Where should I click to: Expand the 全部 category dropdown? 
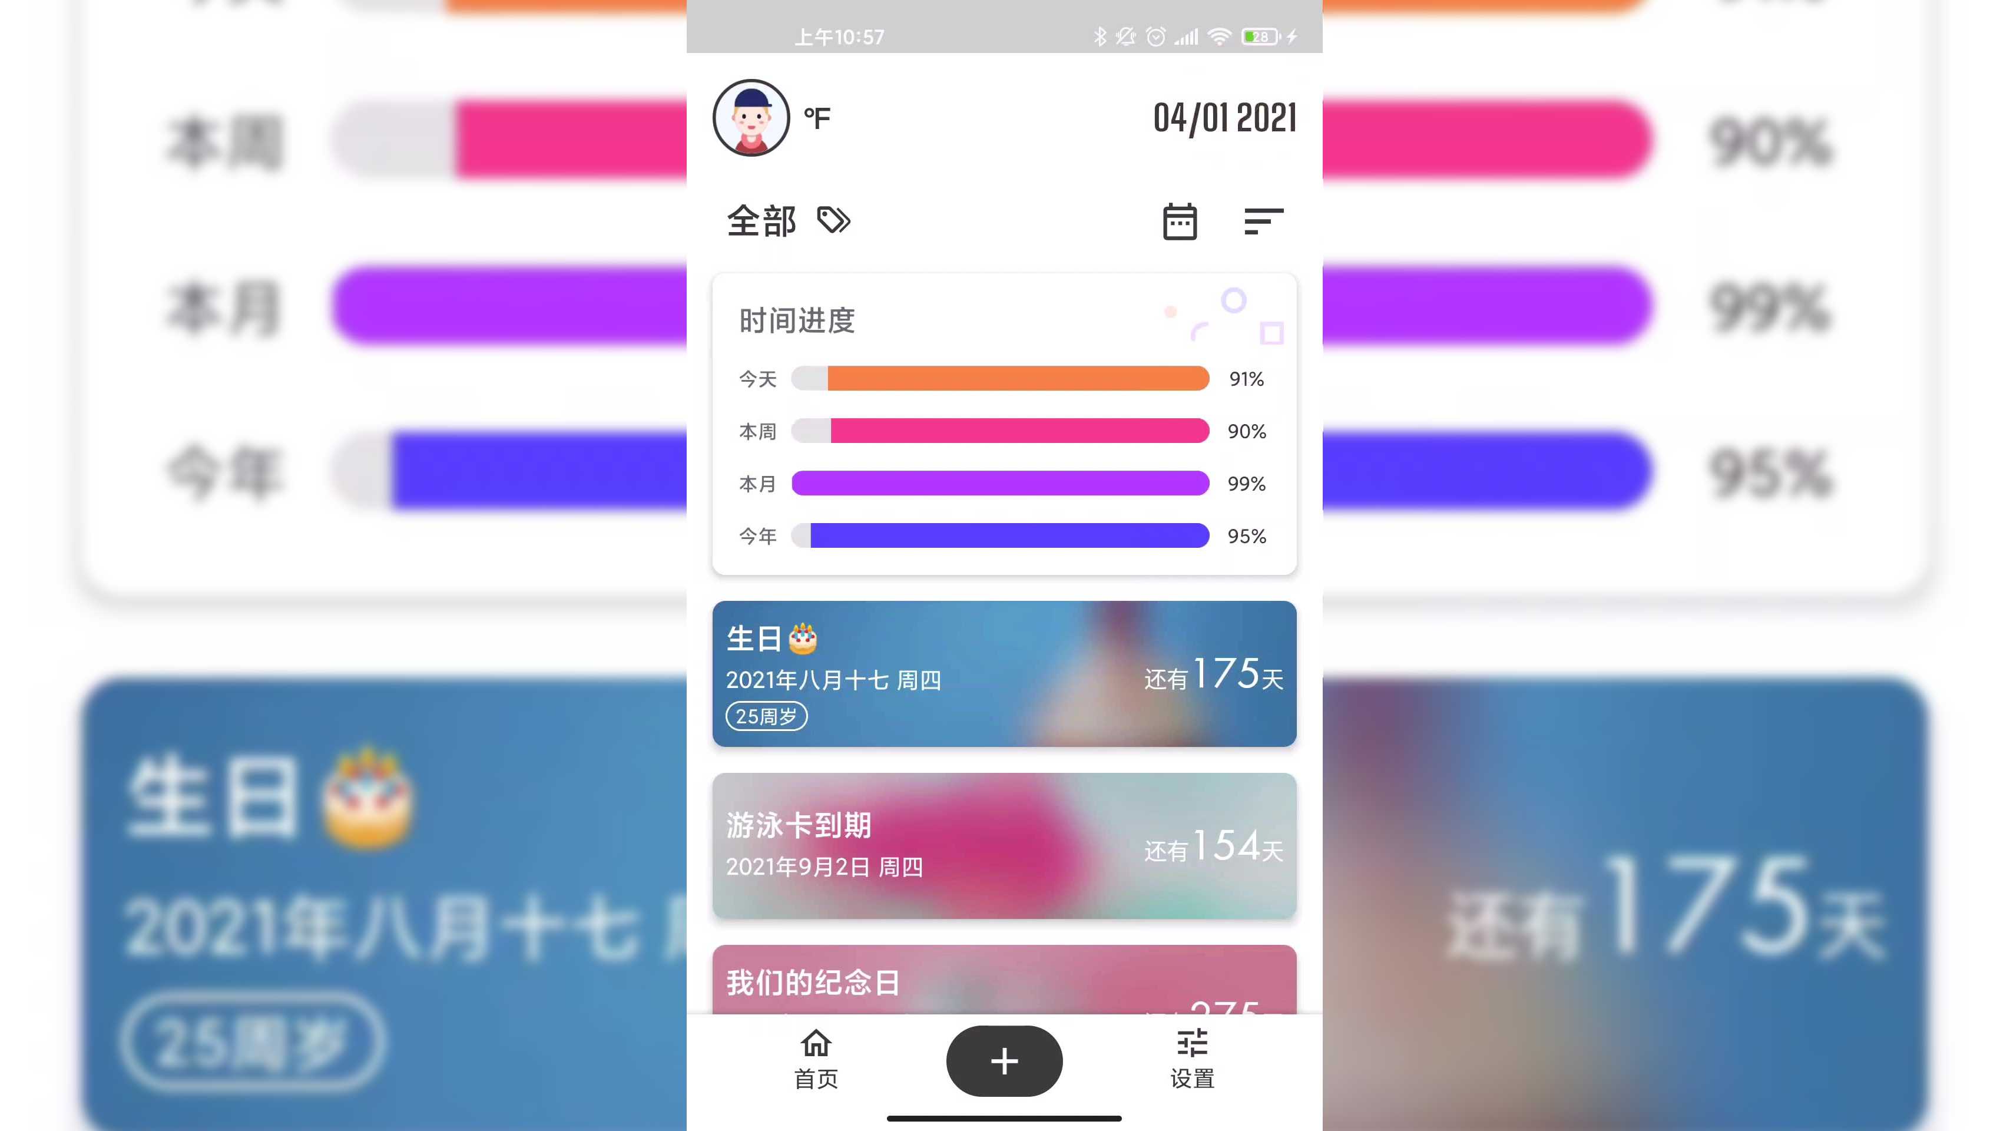click(x=762, y=220)
